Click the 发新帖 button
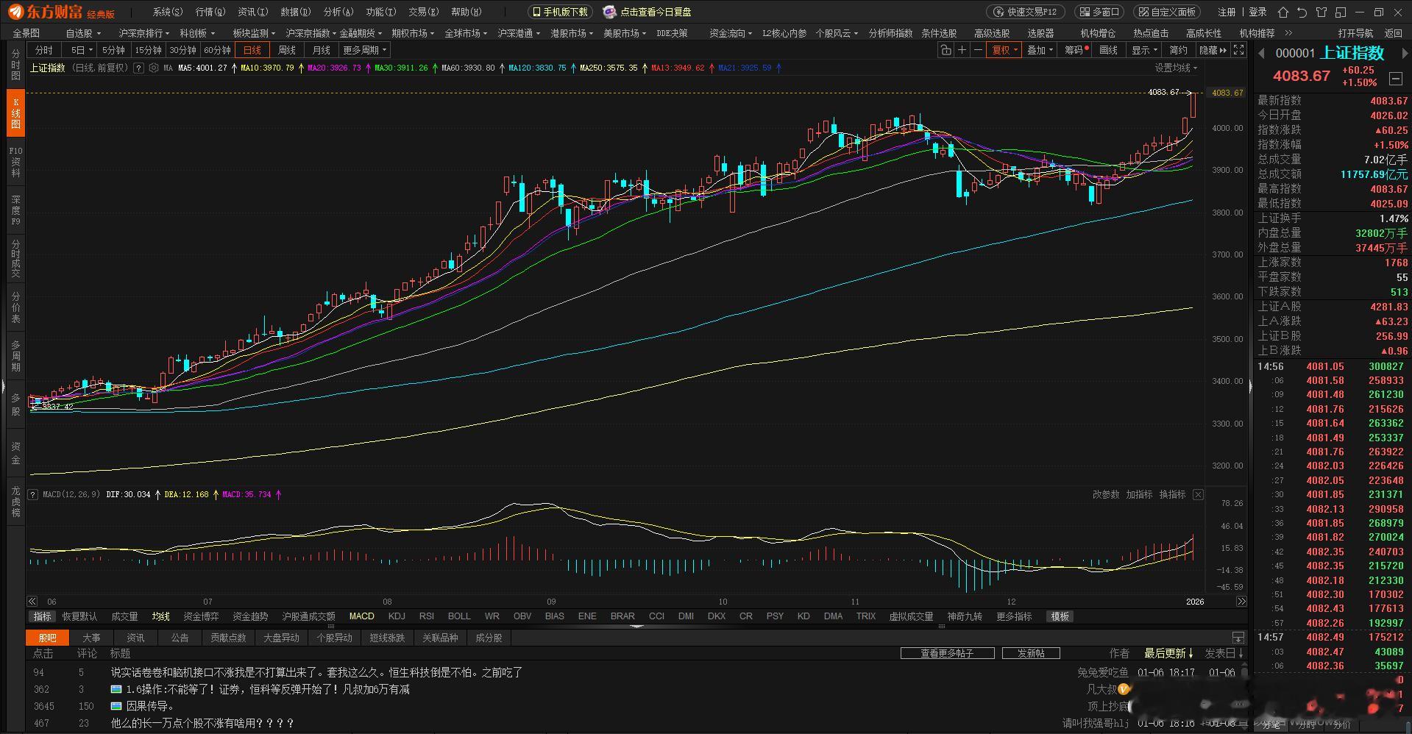 [1031, 653]
